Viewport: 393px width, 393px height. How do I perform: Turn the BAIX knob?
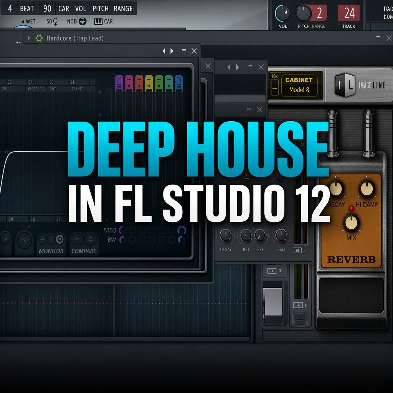pos(281,236)
